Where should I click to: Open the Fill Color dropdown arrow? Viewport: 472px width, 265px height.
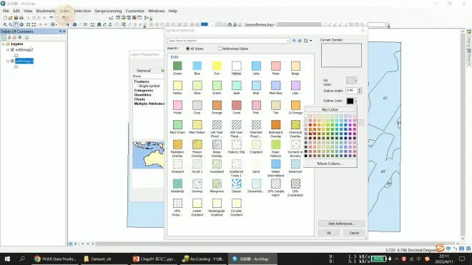point(356,81)
